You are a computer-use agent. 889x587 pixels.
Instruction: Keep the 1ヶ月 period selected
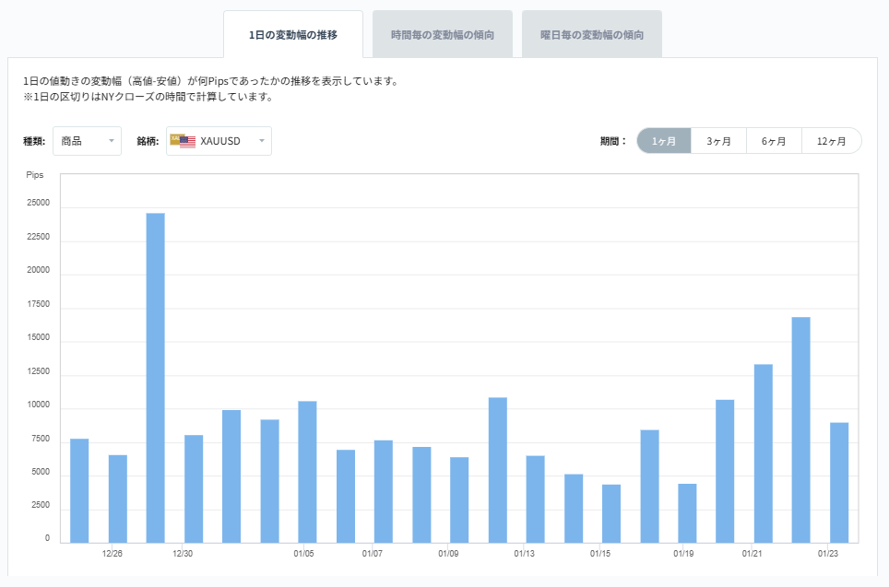663,140
